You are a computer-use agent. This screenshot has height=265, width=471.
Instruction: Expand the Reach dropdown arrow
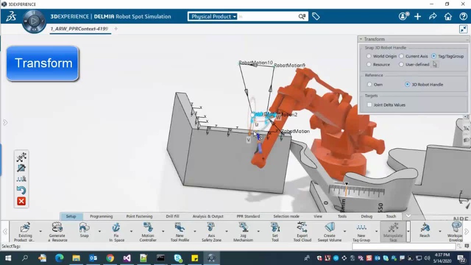click(x=440, y=231)
